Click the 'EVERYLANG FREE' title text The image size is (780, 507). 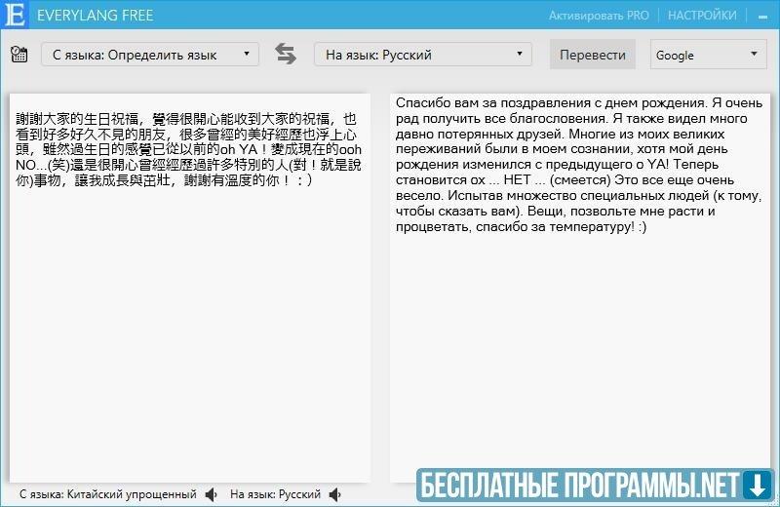(95, 16)
